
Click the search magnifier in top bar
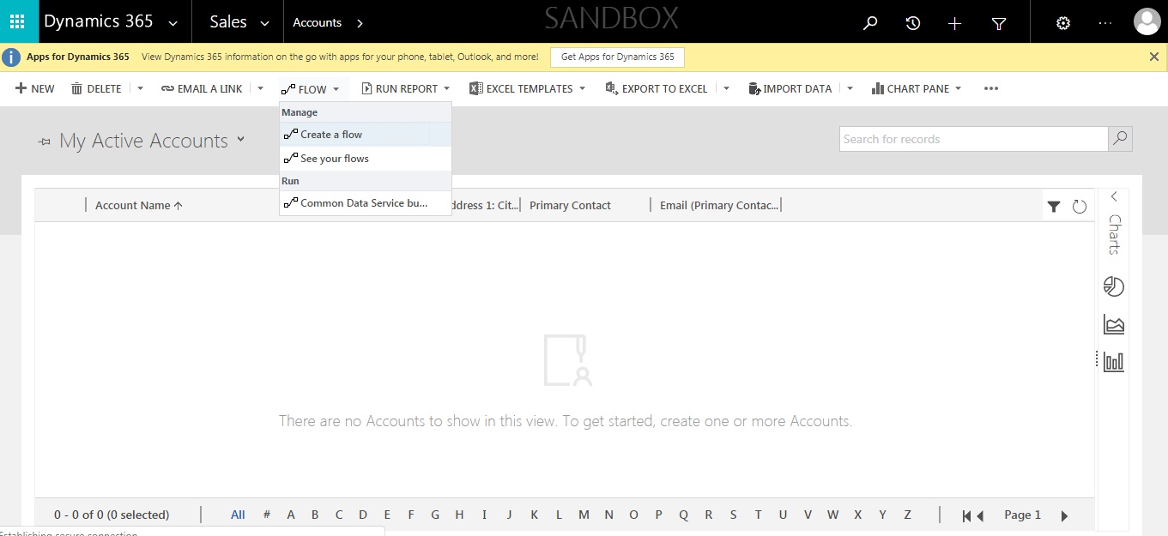(x=870, y=23)
